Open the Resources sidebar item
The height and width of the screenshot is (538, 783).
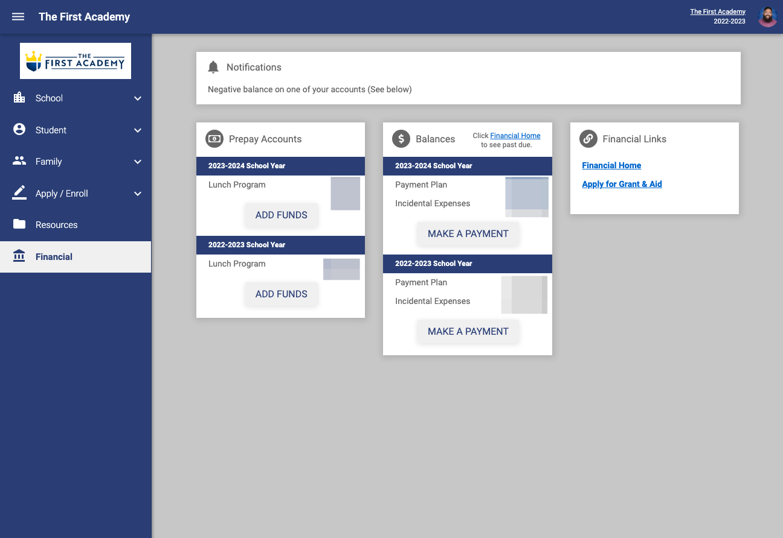point(76,225)
